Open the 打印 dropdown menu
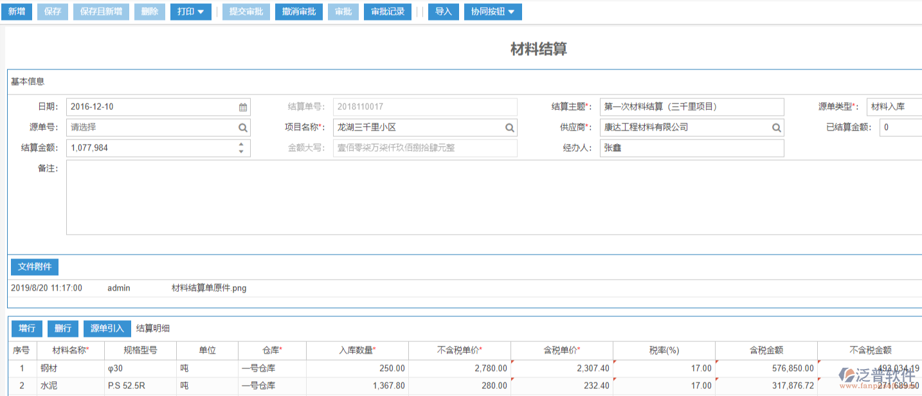The image size is (922, 396). click(190, 12)
